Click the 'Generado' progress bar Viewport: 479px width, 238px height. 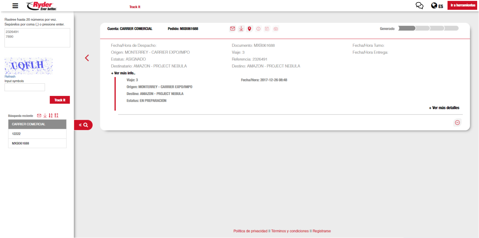[428, 28]
